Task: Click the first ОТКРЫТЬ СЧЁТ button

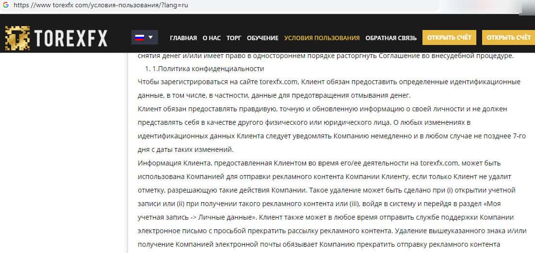Action: [449, 37]
